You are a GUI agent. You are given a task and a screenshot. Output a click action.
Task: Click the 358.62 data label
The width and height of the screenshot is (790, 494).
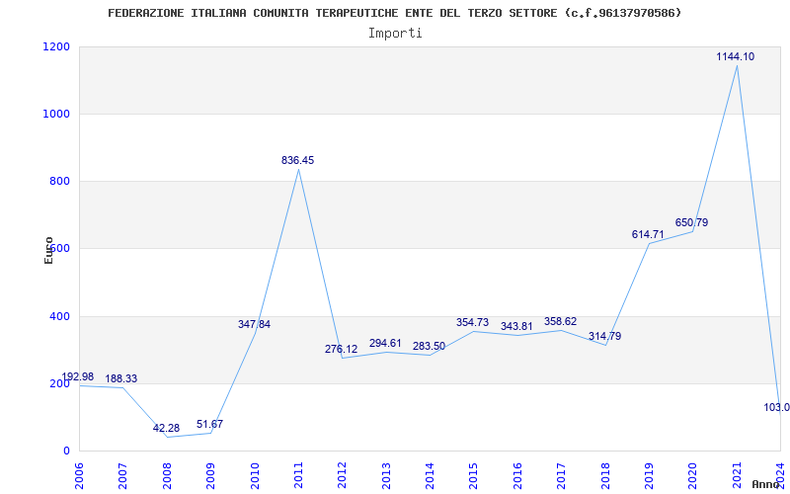point(560,322)
